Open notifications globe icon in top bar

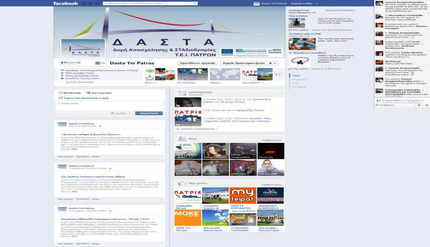[97, 4]
